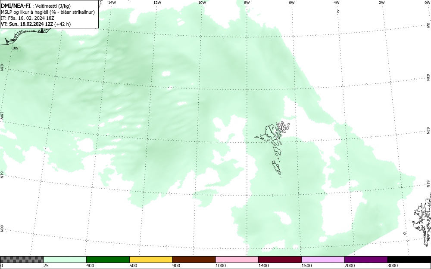Viewport: 431px width, 269px height.
Task: Click the 12W longitude label
Action: click(x=157, y=3)
